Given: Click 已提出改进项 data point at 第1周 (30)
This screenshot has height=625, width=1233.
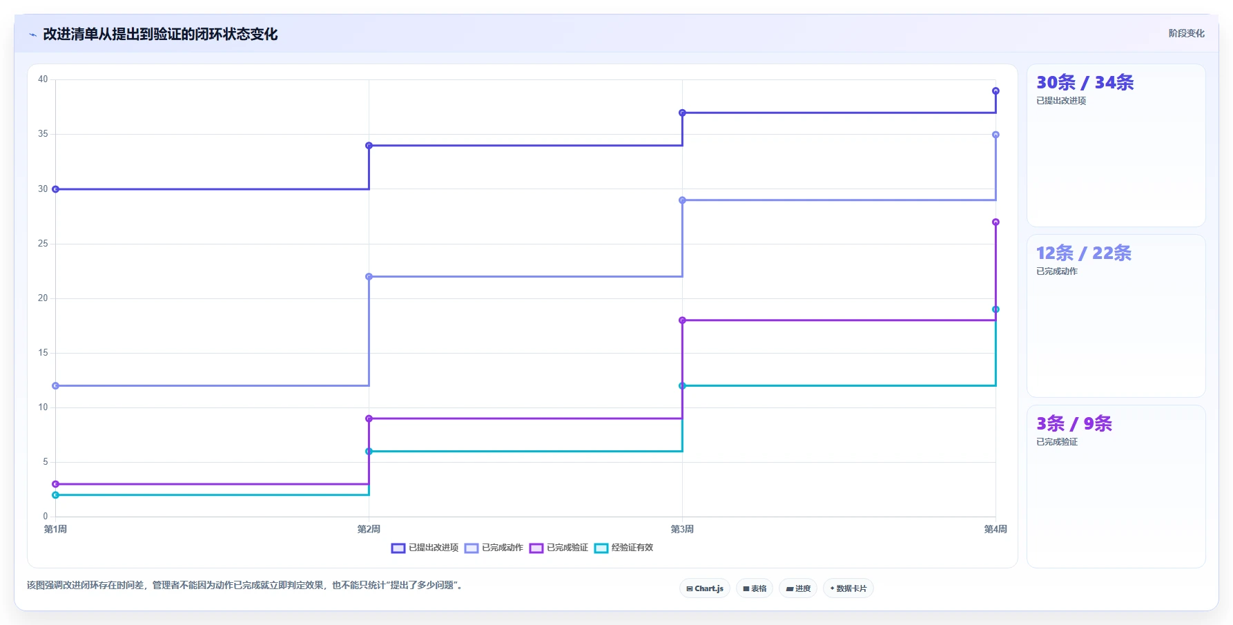Looking at the screenshot, I should [x=56, y=189].
